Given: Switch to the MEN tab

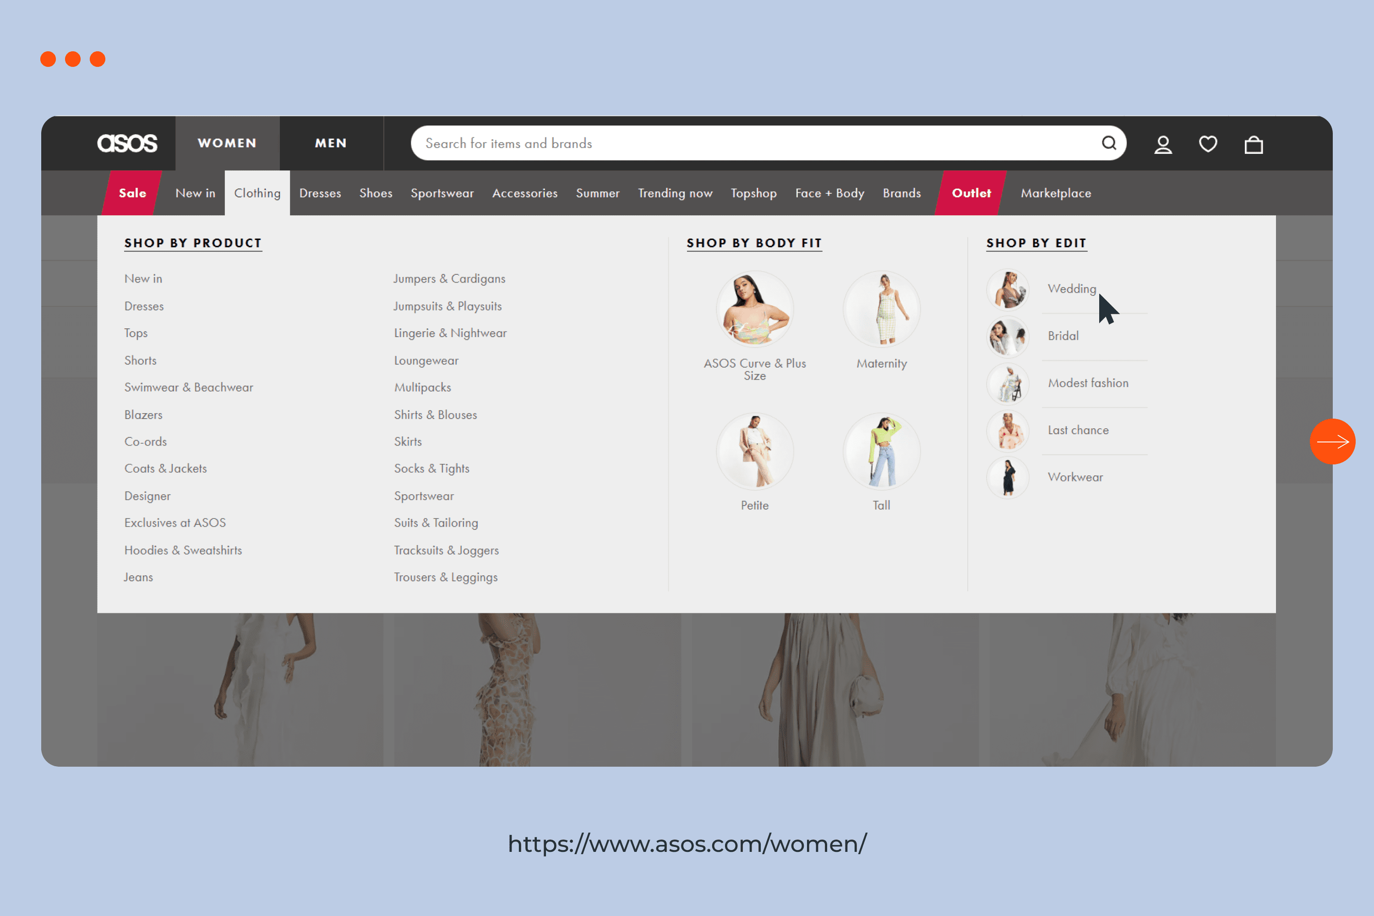Looking at the screenshot, I should (331, 143).
